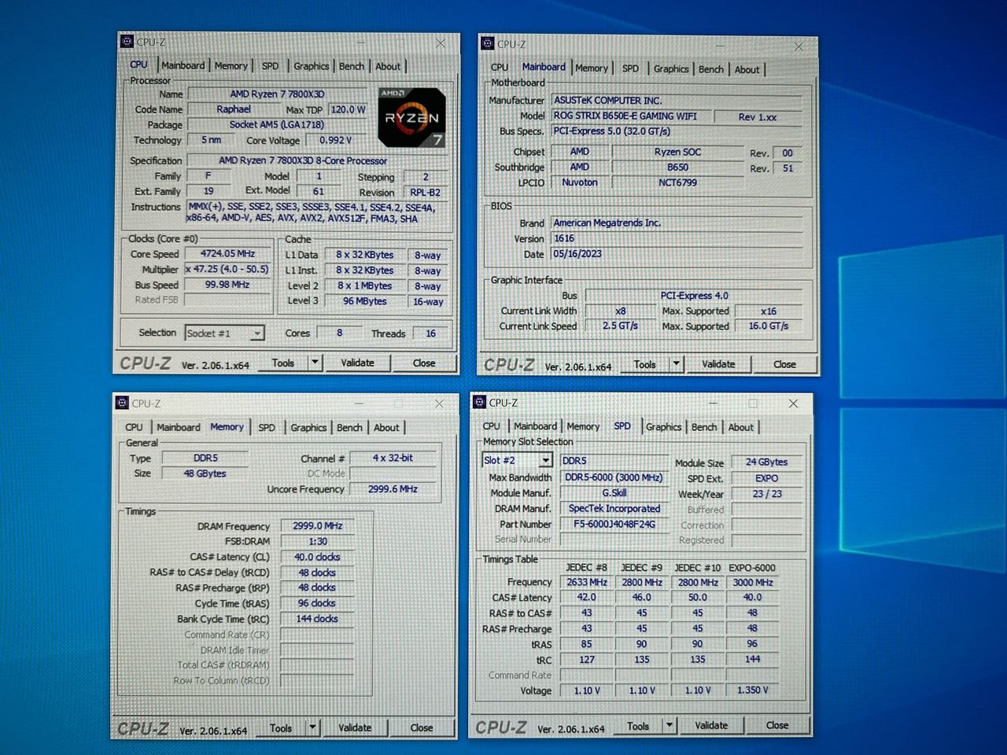Open the SPD tab in the Memory window
The height and width of the screenshot is (755, 1007).
pyautogui.click(x=267, y=428)
